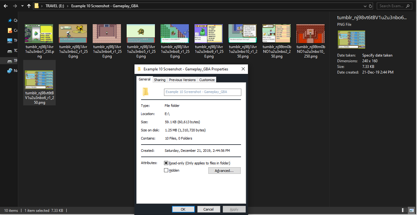Switch to the General tab
Viewport: 417px width, 215px height.
145,80
